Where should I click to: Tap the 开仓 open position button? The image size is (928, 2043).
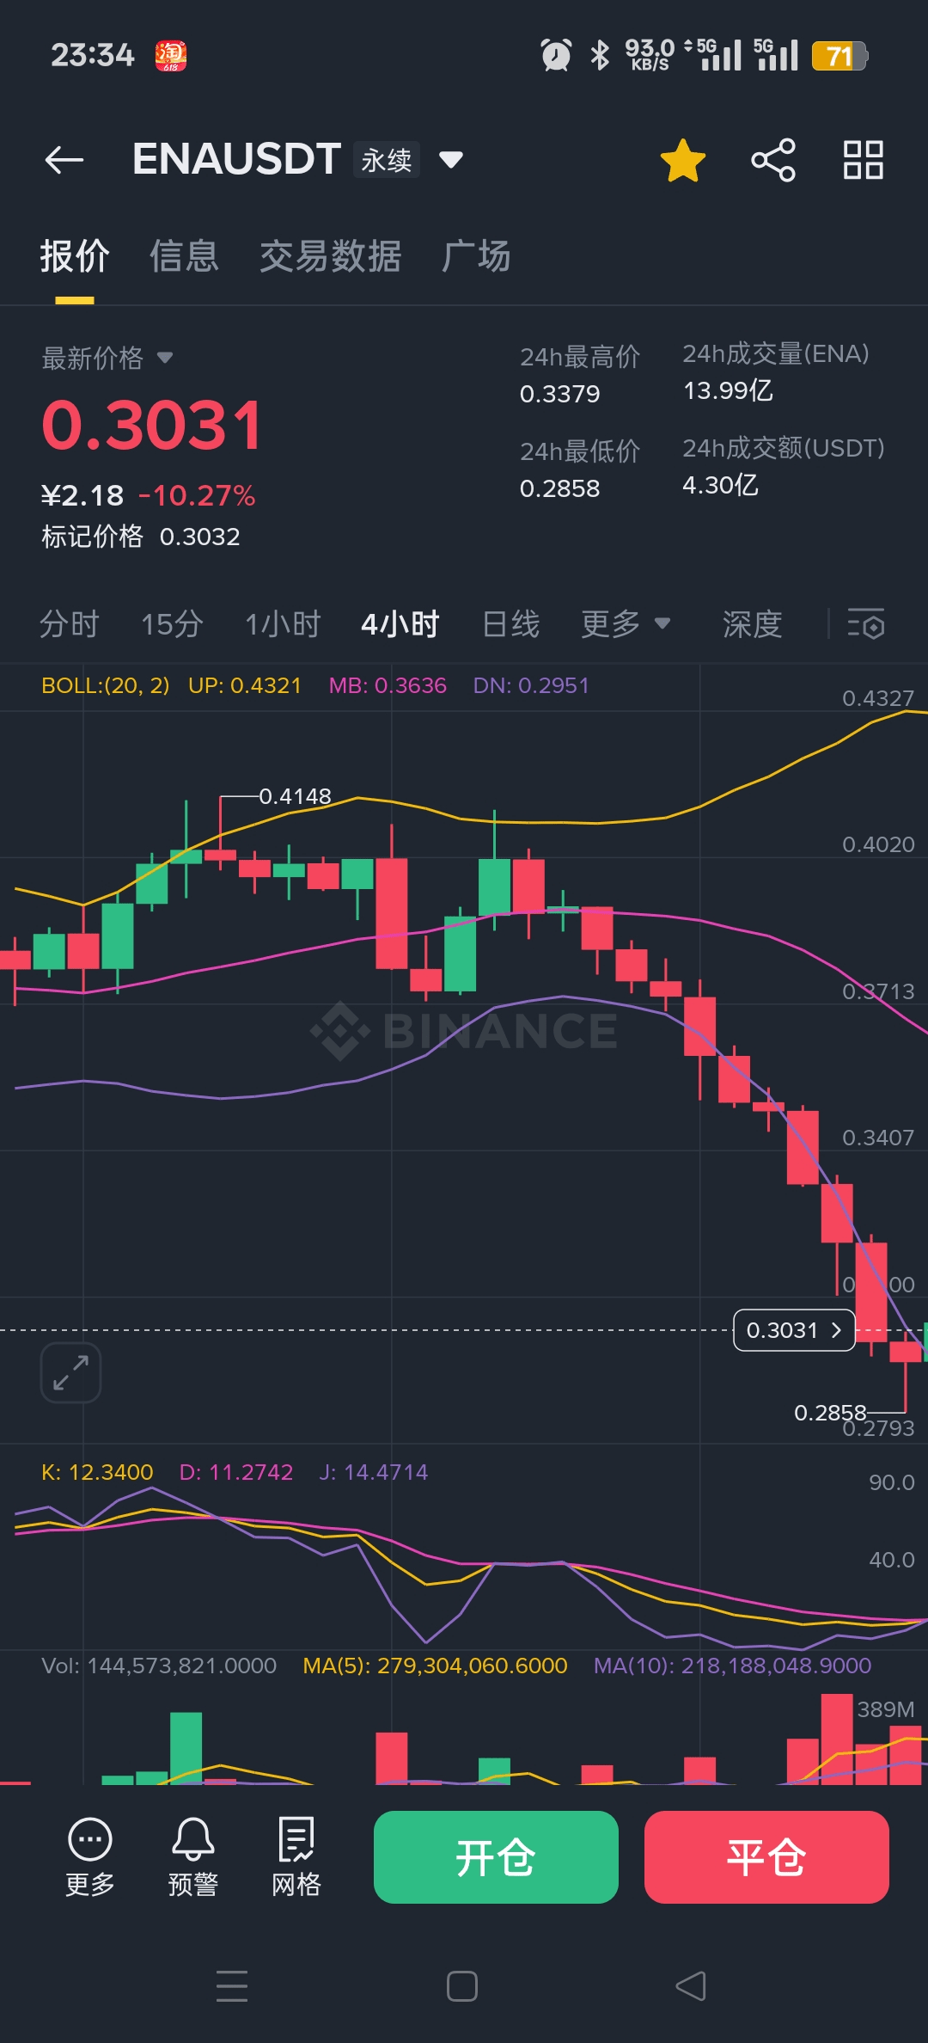pyautogui.click(x=496, y=1857)
